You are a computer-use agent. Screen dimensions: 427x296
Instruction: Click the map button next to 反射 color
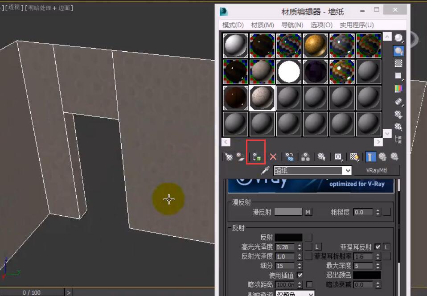coord(308,237)
